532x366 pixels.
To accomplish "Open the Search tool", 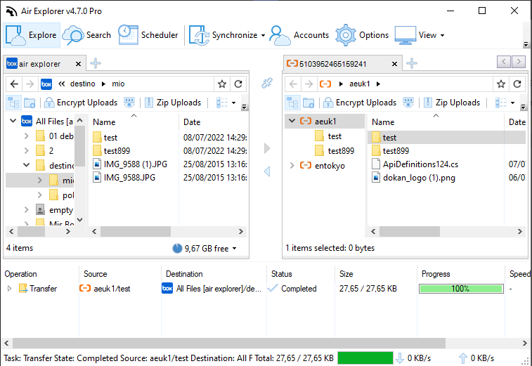I will pyautogui.click(x=87, y=35).
